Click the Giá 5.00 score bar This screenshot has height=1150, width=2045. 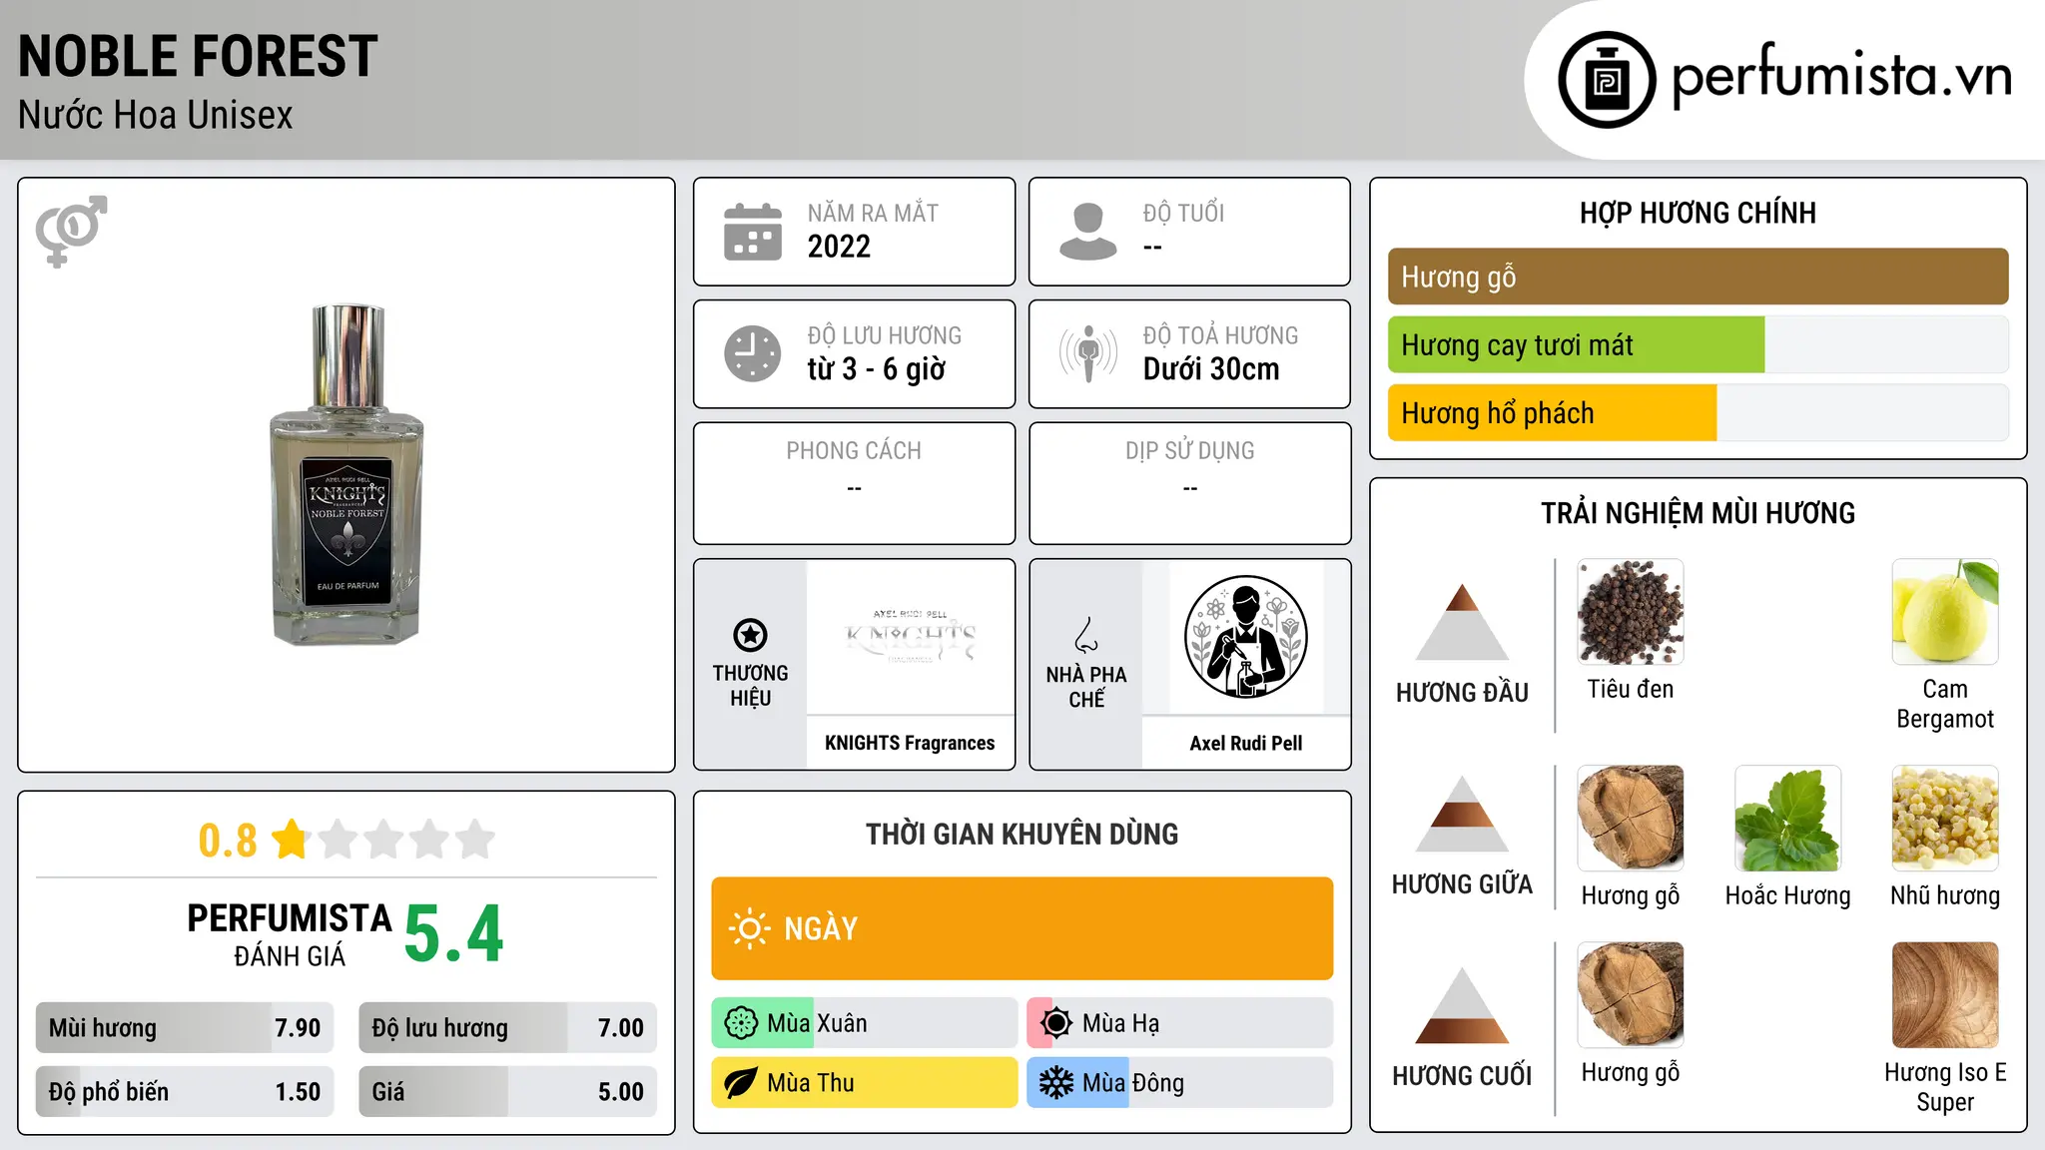tap(508, 1091)
